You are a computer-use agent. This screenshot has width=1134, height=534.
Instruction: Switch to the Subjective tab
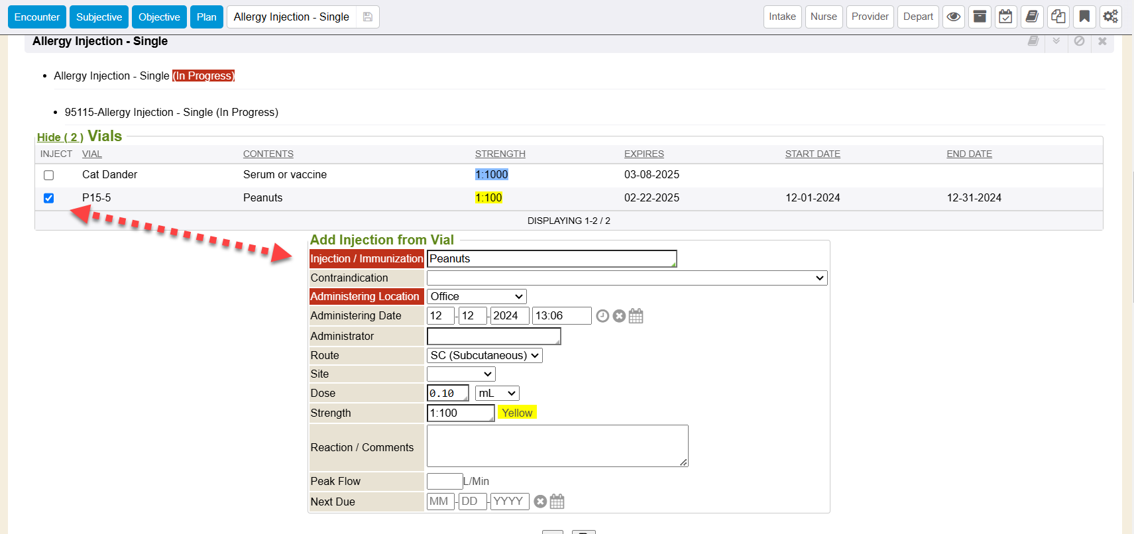tap(99, 17)
